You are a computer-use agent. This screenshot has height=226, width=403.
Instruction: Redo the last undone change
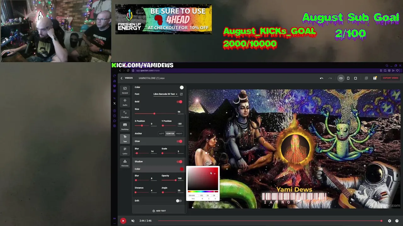point(330,78)
